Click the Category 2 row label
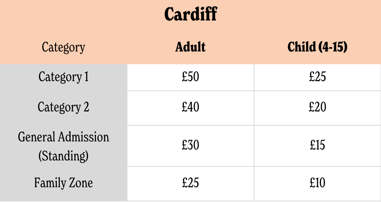Viewport: 381px width, 202px height. pos(64,107)
